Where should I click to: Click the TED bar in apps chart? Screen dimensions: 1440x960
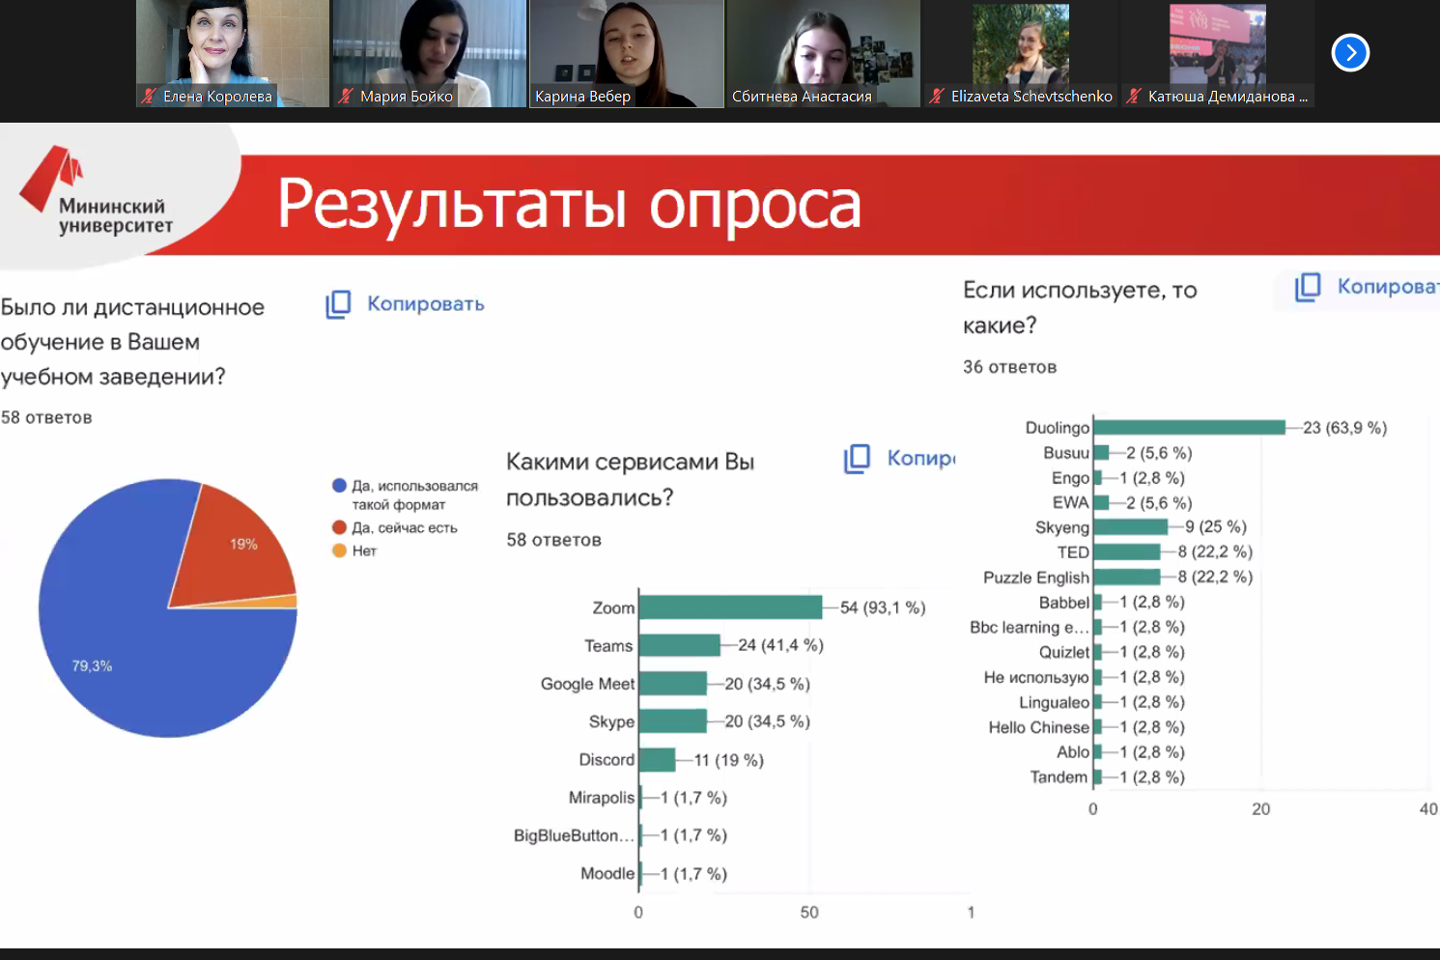(1127, 552)
